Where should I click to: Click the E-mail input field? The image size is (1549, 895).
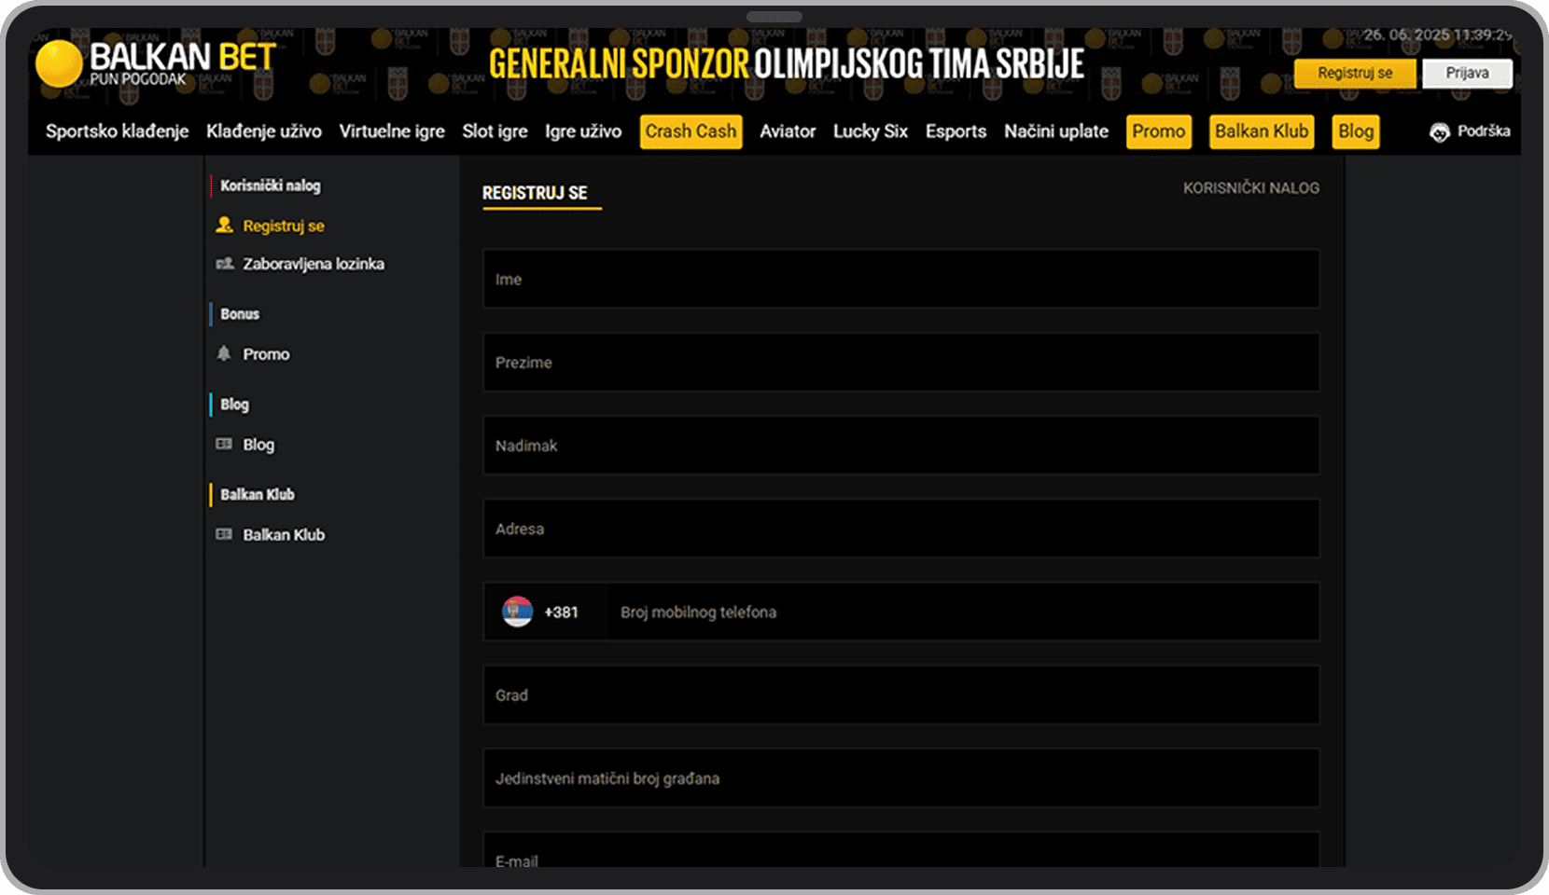(x=901, y=850)
